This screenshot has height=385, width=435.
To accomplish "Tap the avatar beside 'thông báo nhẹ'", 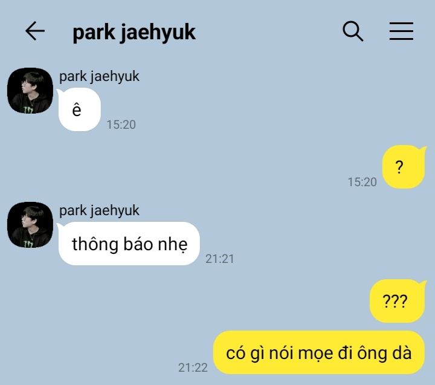I will tap(30, 225).
